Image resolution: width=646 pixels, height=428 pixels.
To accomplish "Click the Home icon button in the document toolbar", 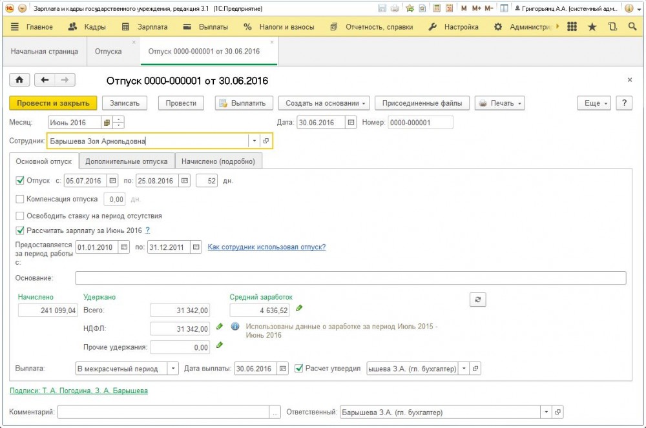I will [x=19, y=80].
